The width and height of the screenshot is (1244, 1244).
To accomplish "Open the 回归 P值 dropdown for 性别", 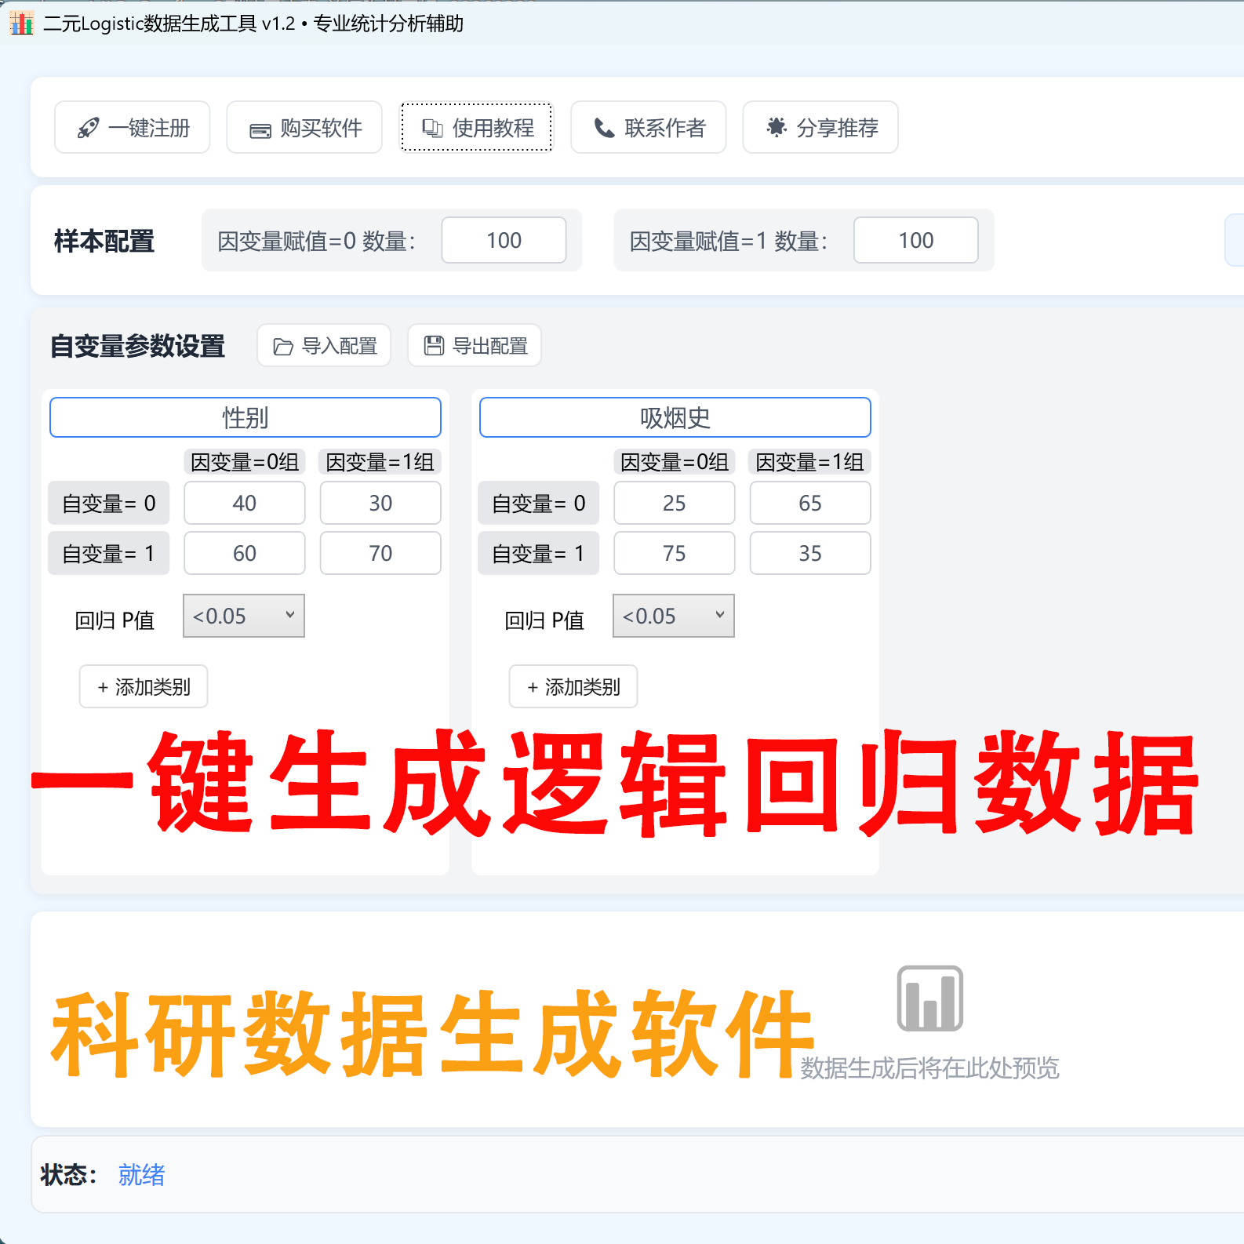I will point(244,616).
